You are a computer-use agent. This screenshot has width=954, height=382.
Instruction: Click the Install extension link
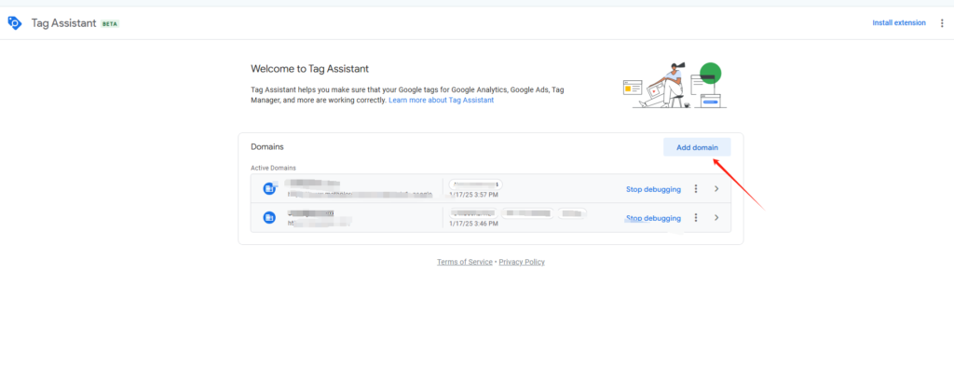tap(898, 22)
